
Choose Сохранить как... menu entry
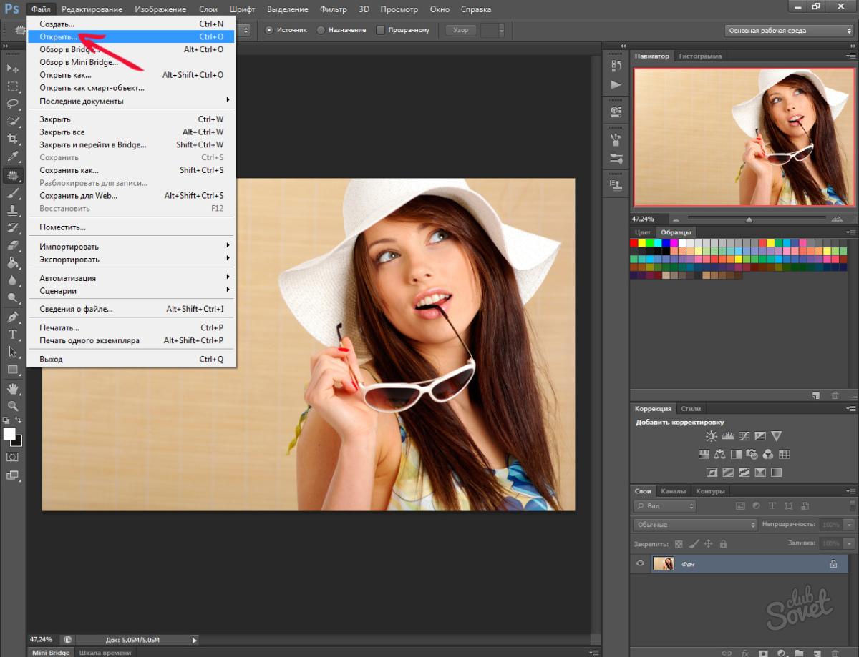pos(131,170)
